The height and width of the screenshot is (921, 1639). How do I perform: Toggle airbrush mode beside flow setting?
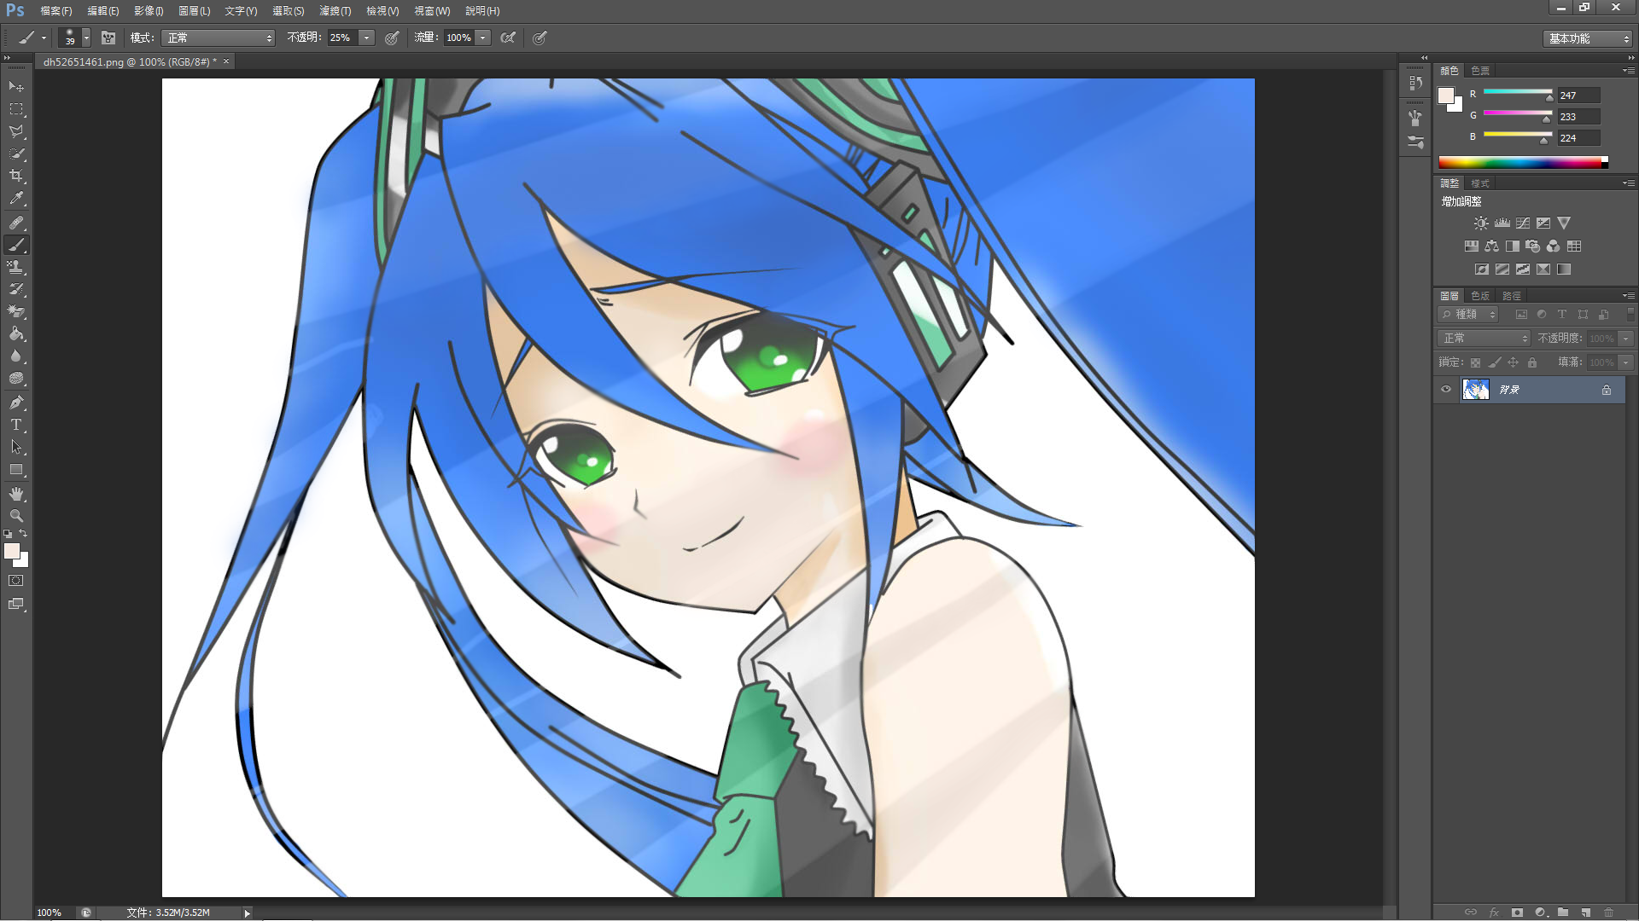508,38
